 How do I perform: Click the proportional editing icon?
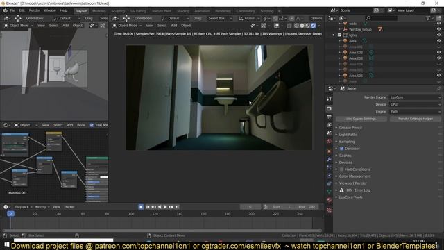pos(292,18)
